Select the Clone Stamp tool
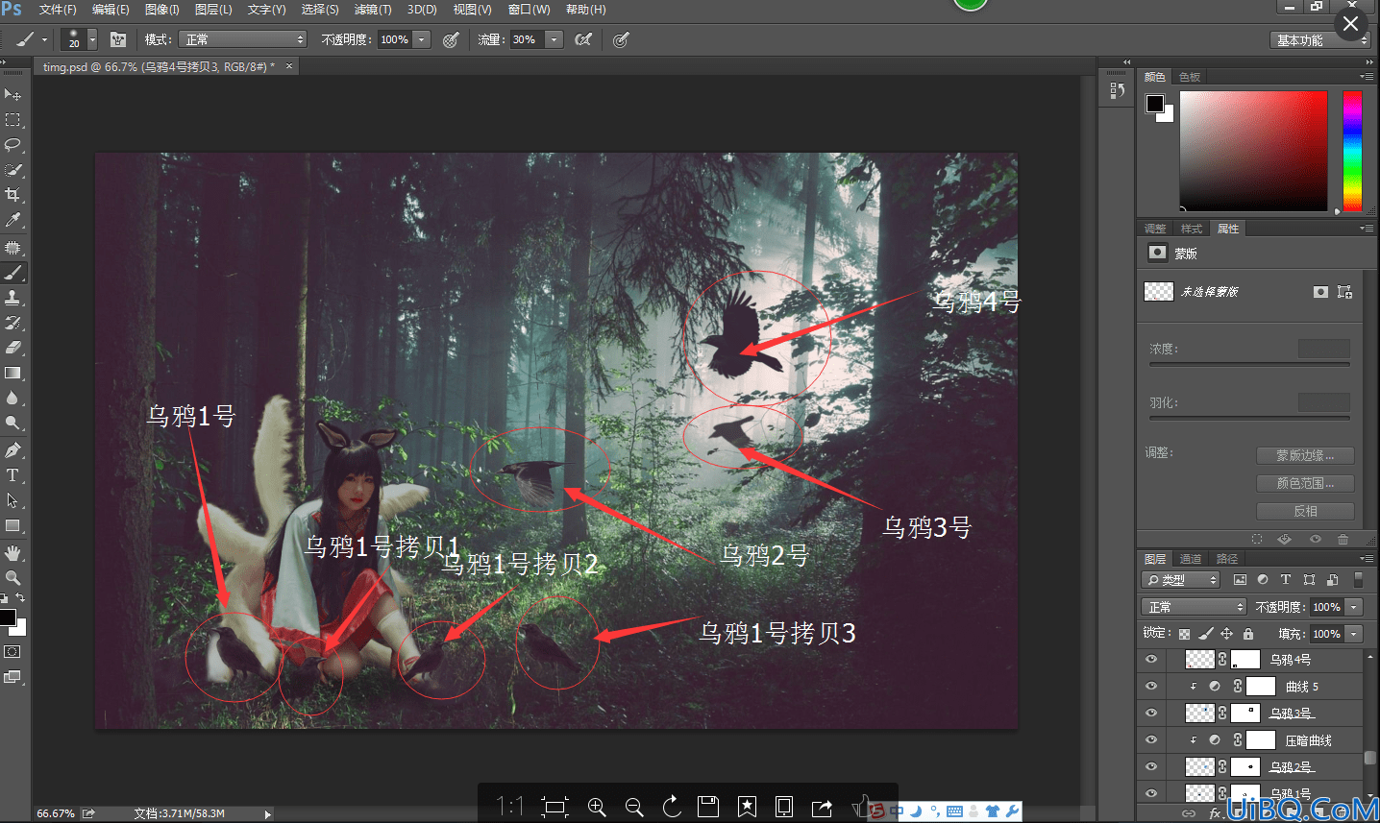Viewport: 1380px width, 823px height. pos(12,298)
